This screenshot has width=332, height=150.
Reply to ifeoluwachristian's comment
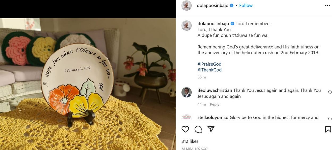pyautogui.click(x=215, y=104)
